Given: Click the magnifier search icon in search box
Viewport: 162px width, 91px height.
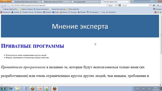Looking at the screenshot, I should coord(150,5).
